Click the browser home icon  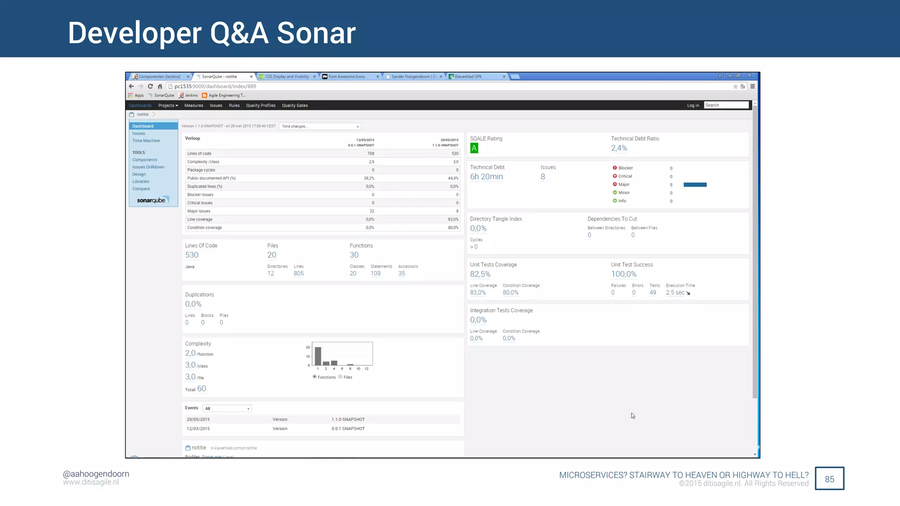coord(160,87)
